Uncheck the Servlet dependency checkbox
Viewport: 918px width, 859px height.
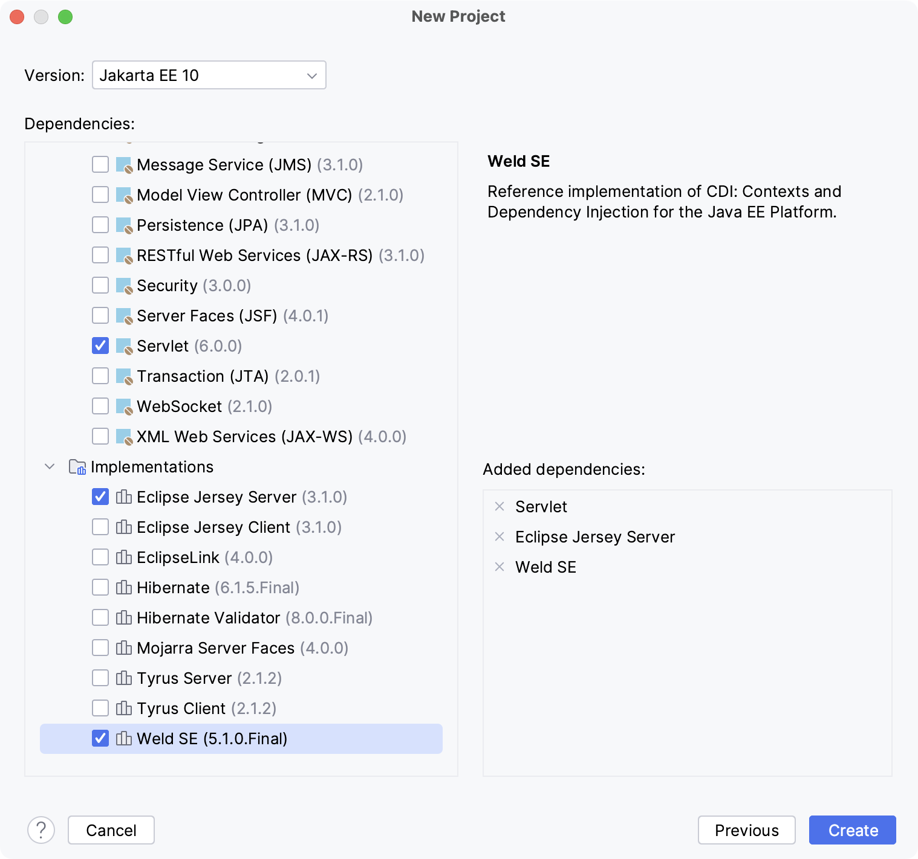(x=100, y=346)
